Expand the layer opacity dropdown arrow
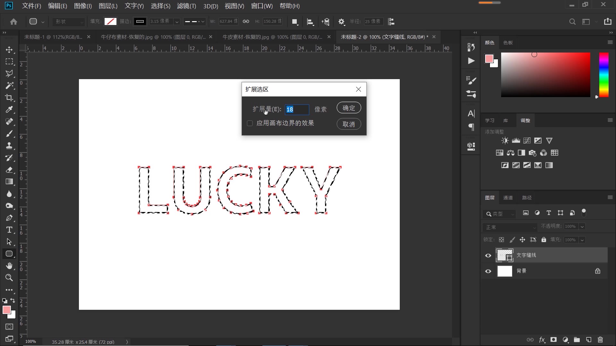The height and width of the screenshot is (346, 616). 582,227
